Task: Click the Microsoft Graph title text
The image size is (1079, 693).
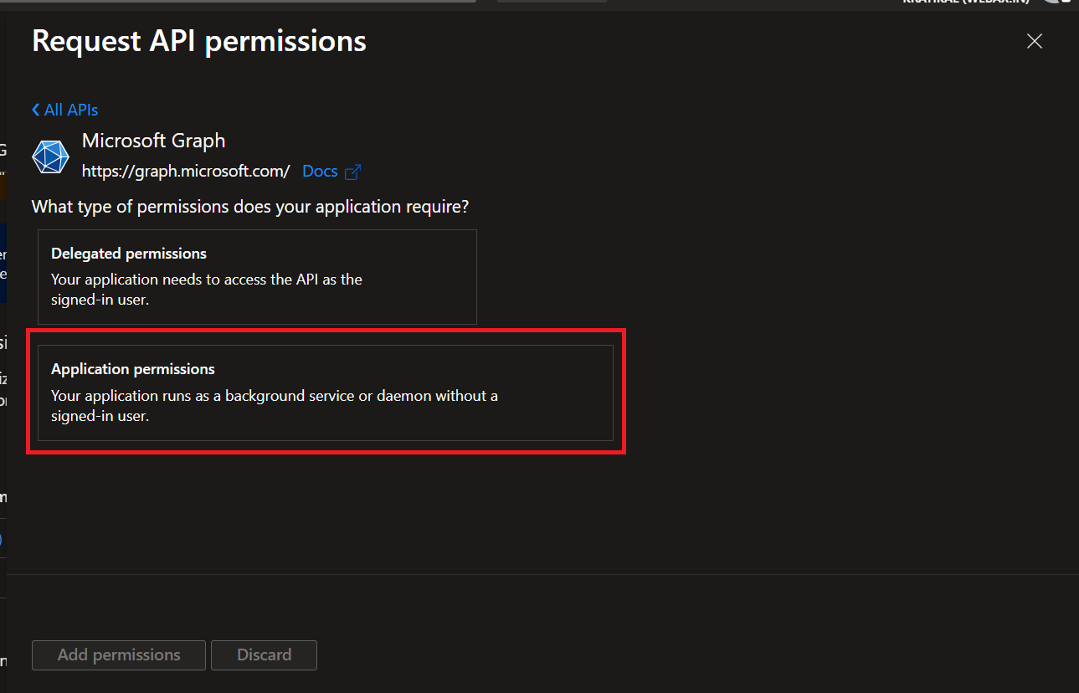Action: [x=153, y=141]
